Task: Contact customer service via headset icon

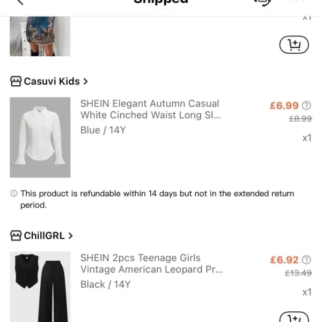Action: click(x=262, y=2)
